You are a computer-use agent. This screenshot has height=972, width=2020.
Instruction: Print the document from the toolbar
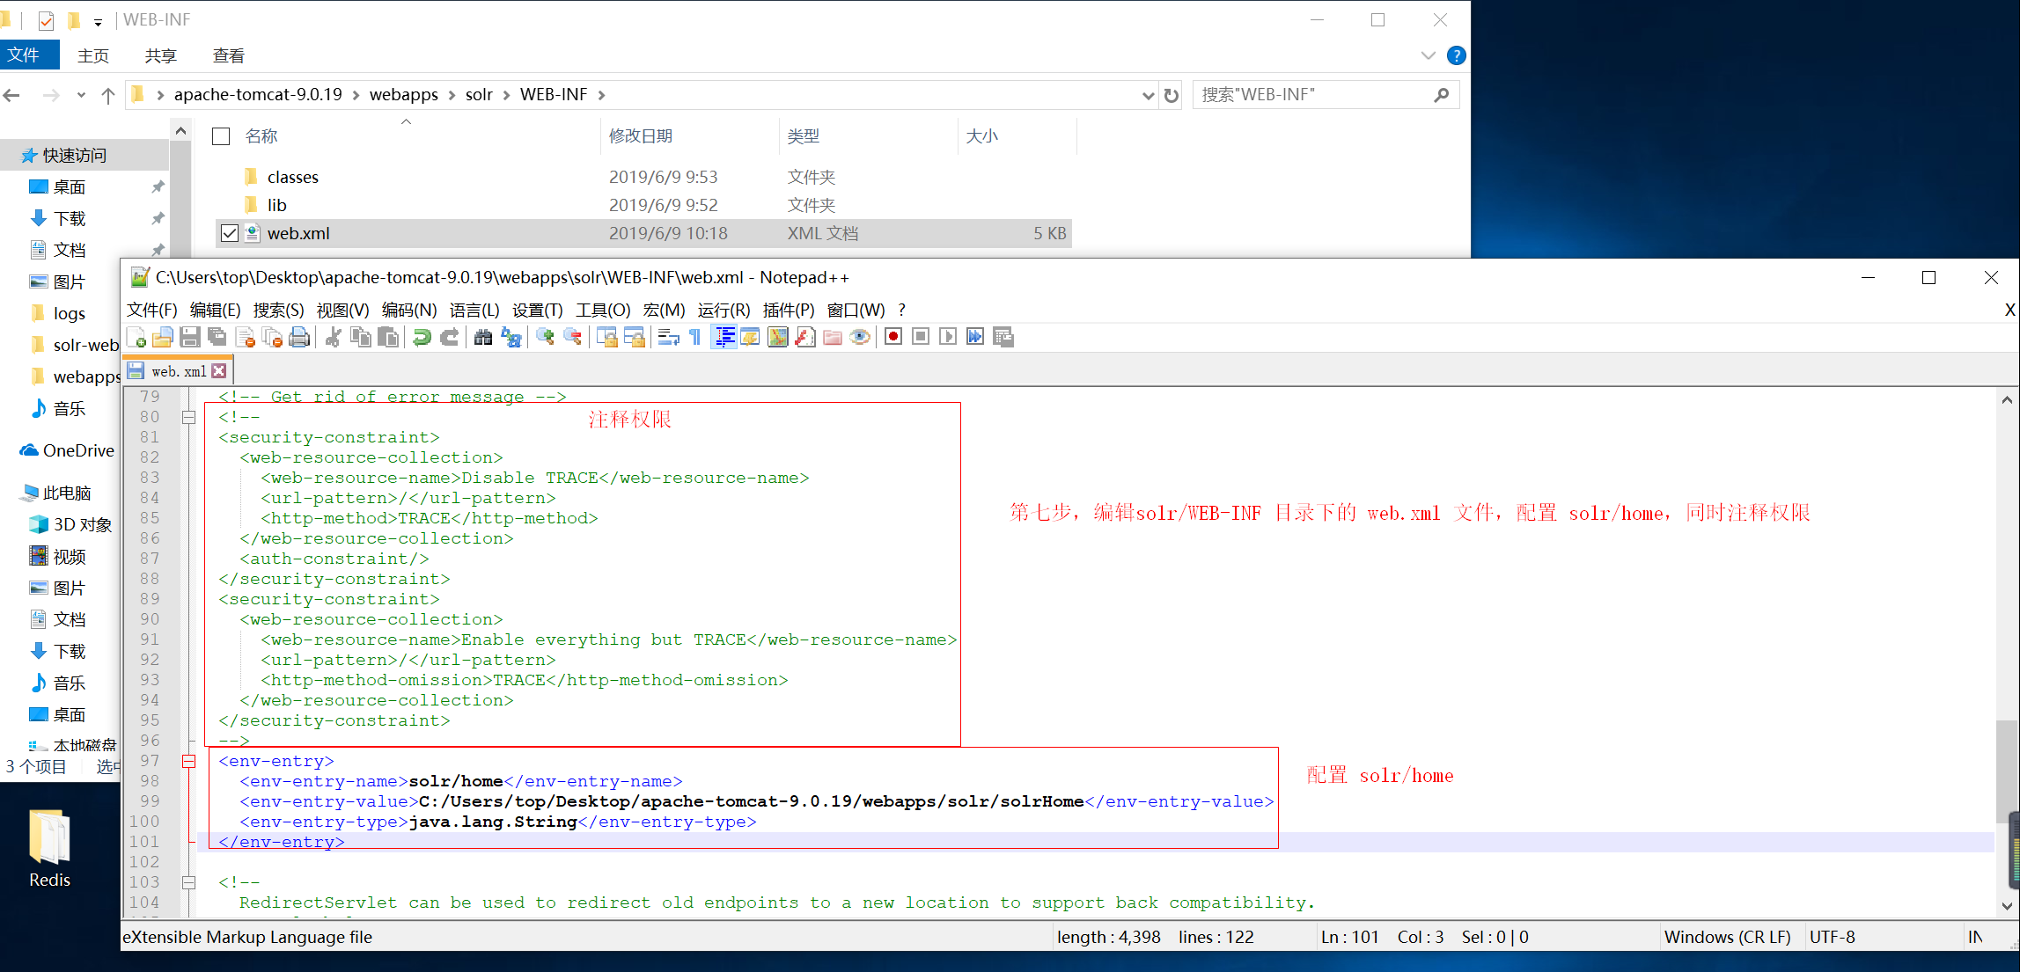pyautogui.click(x=299, y=337)
